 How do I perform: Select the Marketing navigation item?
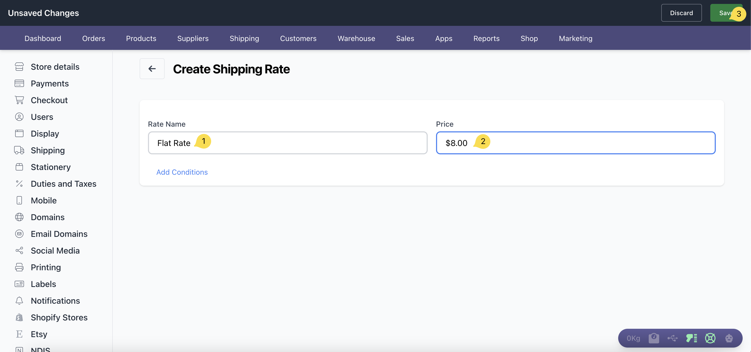pyautogui.click(x=575, y=38)
